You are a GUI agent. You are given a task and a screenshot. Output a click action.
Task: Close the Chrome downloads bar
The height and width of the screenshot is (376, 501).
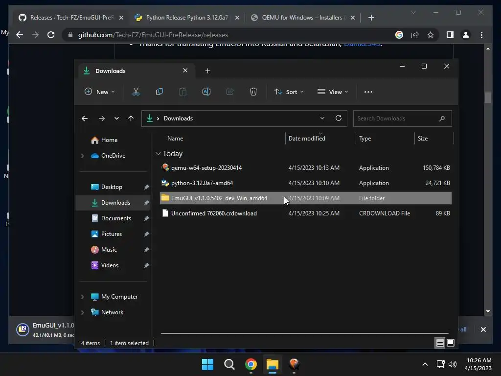click(x=483, y=329)
